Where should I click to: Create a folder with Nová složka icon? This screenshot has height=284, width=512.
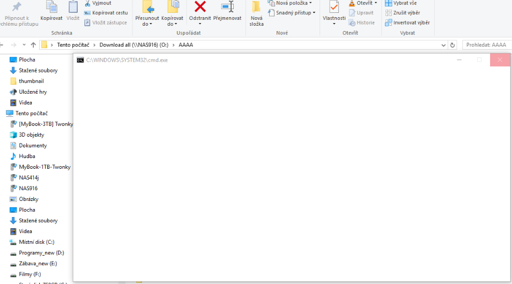(x=256, y=8)
